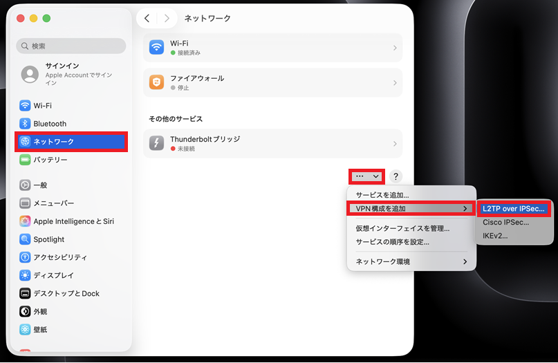
Task: Click the back navigation arrow
Action: pos(147,19)
